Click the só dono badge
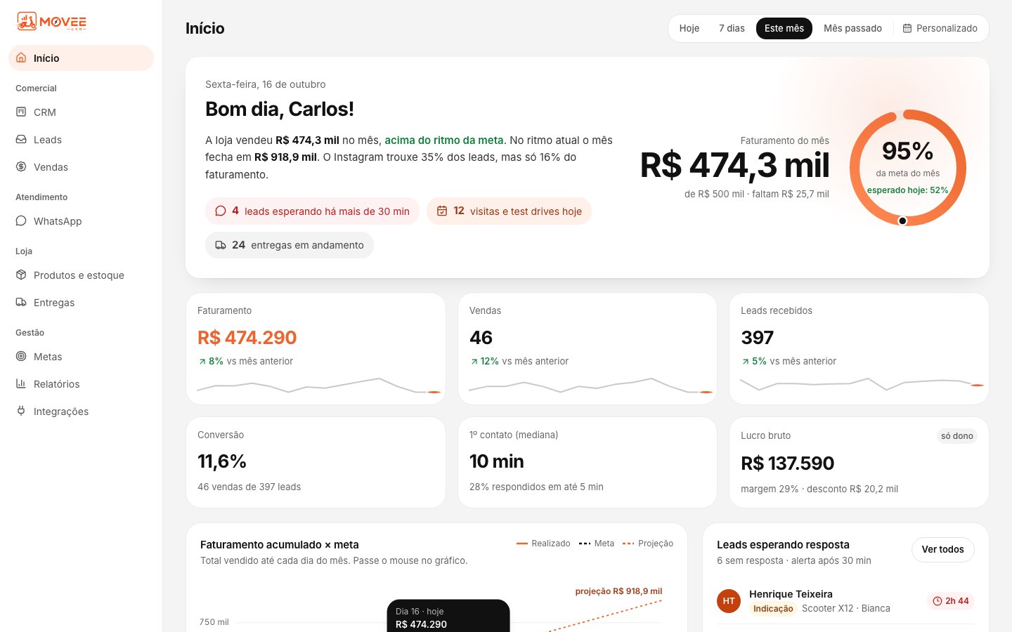The image size is (1012, 632). pyautogui.click(x=957, y=436)
